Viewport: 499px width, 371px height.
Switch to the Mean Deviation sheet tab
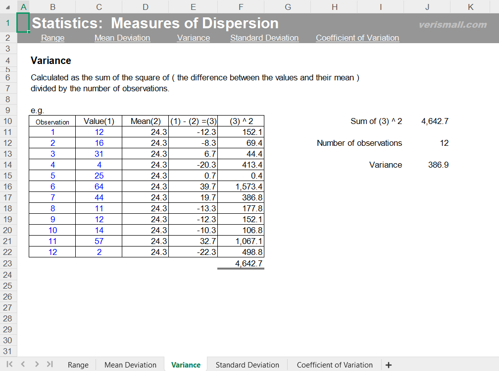pyautogui.click(x=130, y=365)
